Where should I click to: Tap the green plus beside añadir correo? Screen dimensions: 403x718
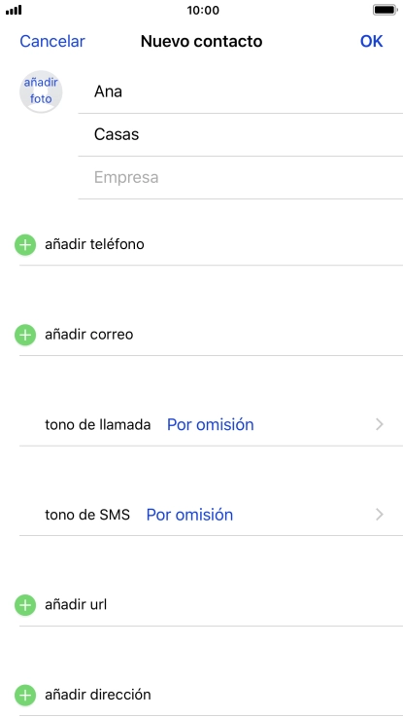point(25,336)
